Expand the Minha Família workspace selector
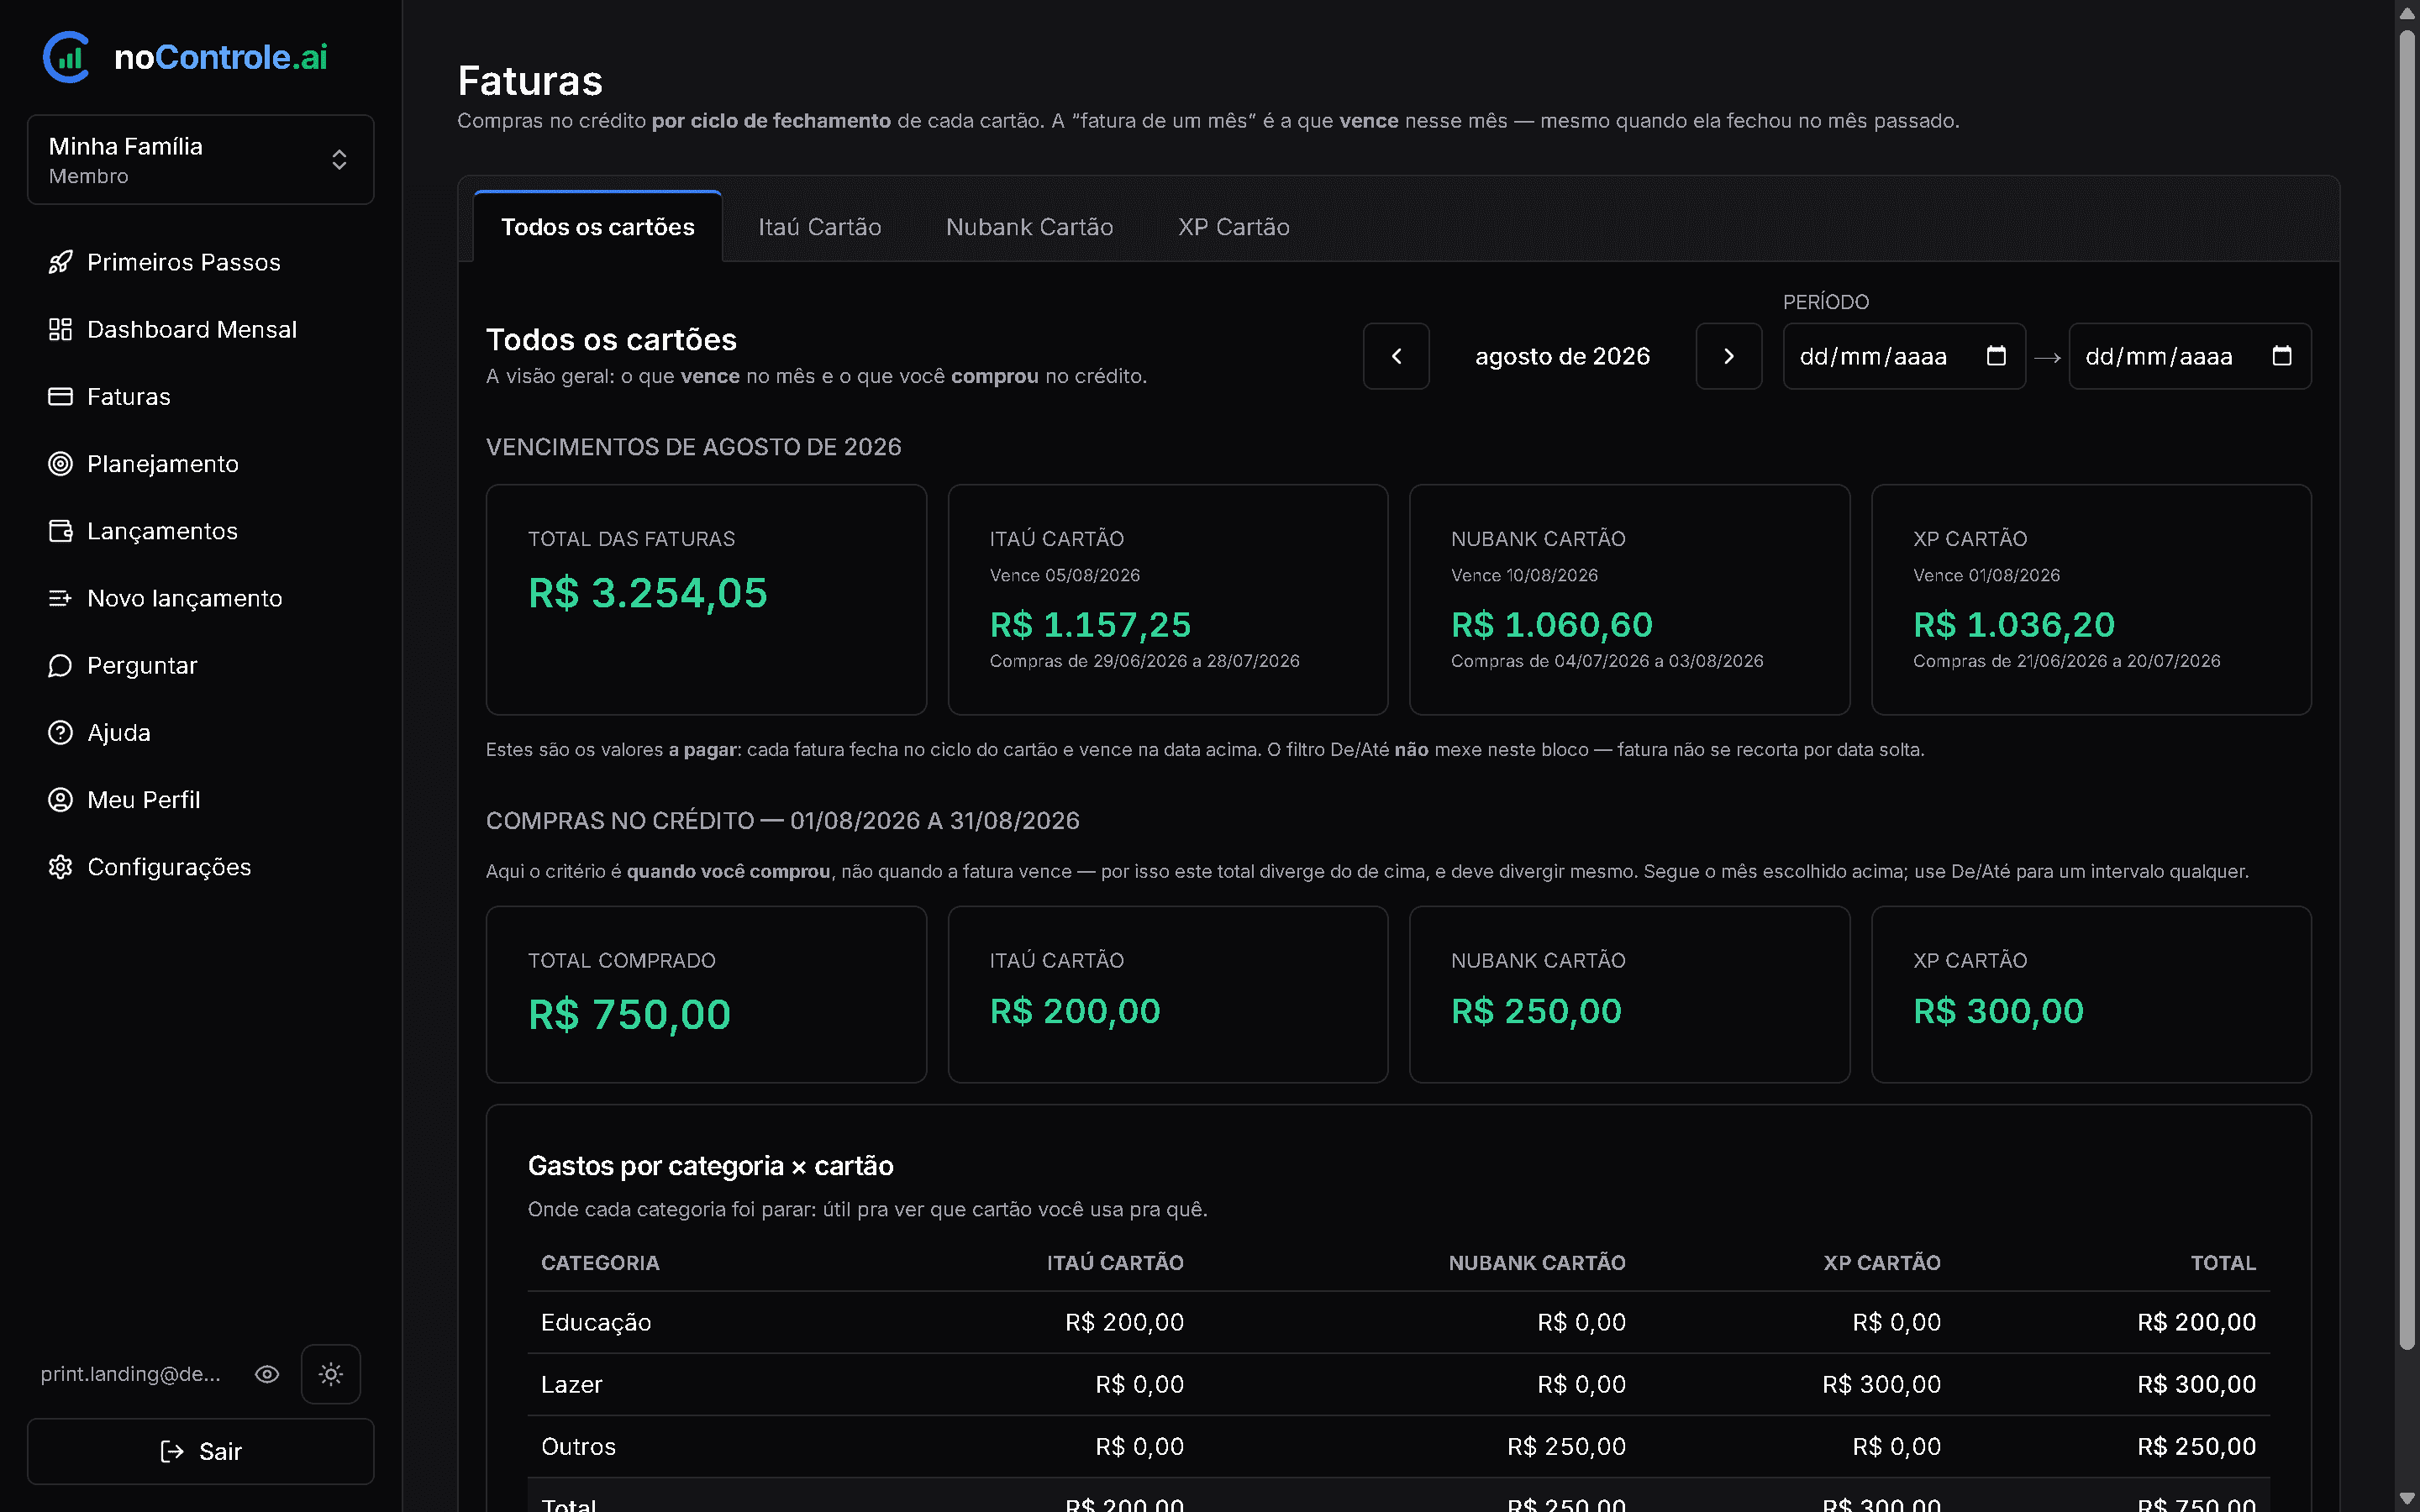 (201, 160)
